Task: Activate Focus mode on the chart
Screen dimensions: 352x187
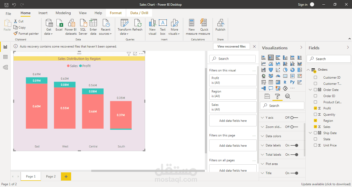Action: coord(135,54)
